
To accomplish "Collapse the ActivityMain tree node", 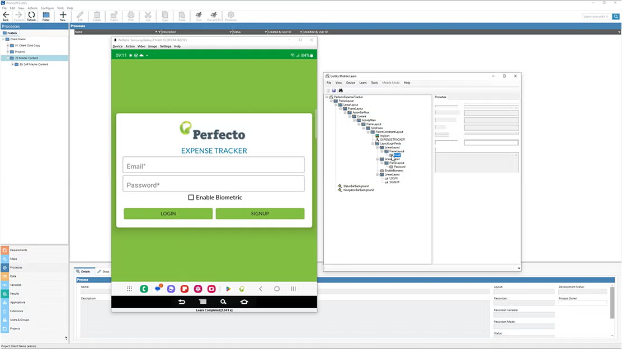I will [x=354, y=119].
